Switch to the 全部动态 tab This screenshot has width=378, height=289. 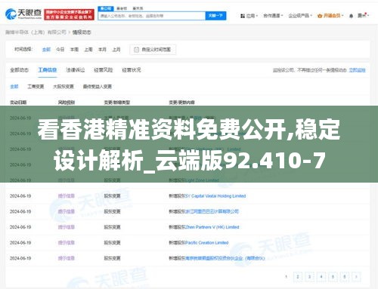tap(19, 70)
